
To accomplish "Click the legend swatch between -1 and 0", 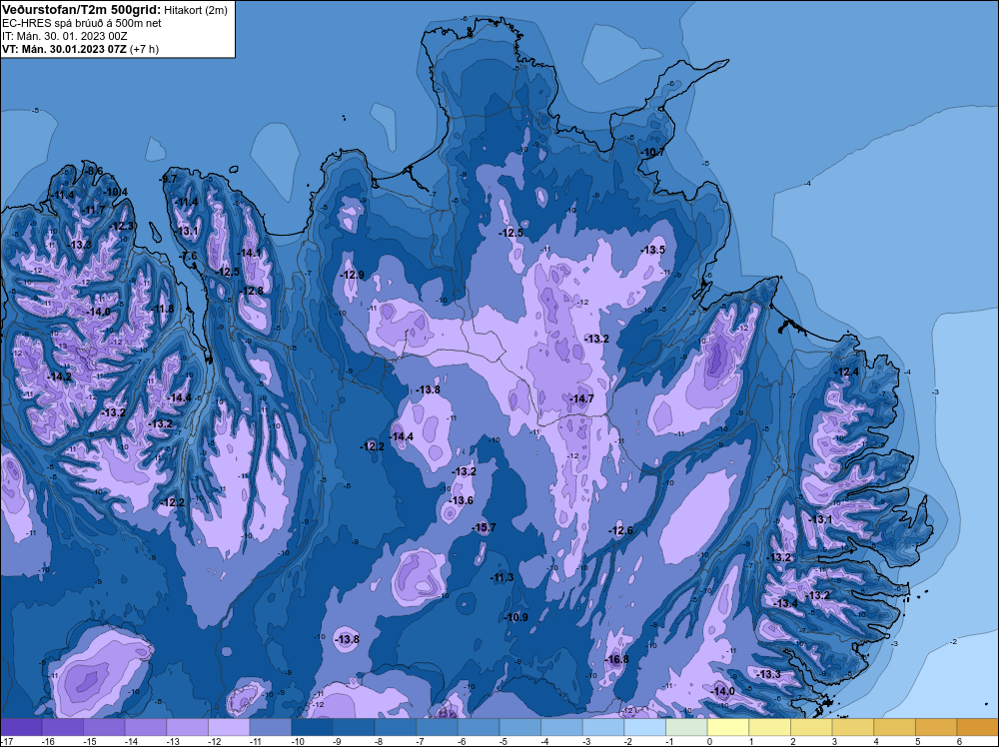I will tap(687, 727).
